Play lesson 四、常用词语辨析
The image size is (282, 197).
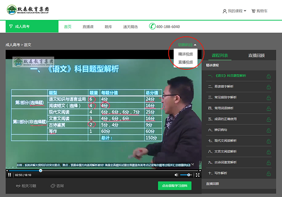tap(239, 108)
